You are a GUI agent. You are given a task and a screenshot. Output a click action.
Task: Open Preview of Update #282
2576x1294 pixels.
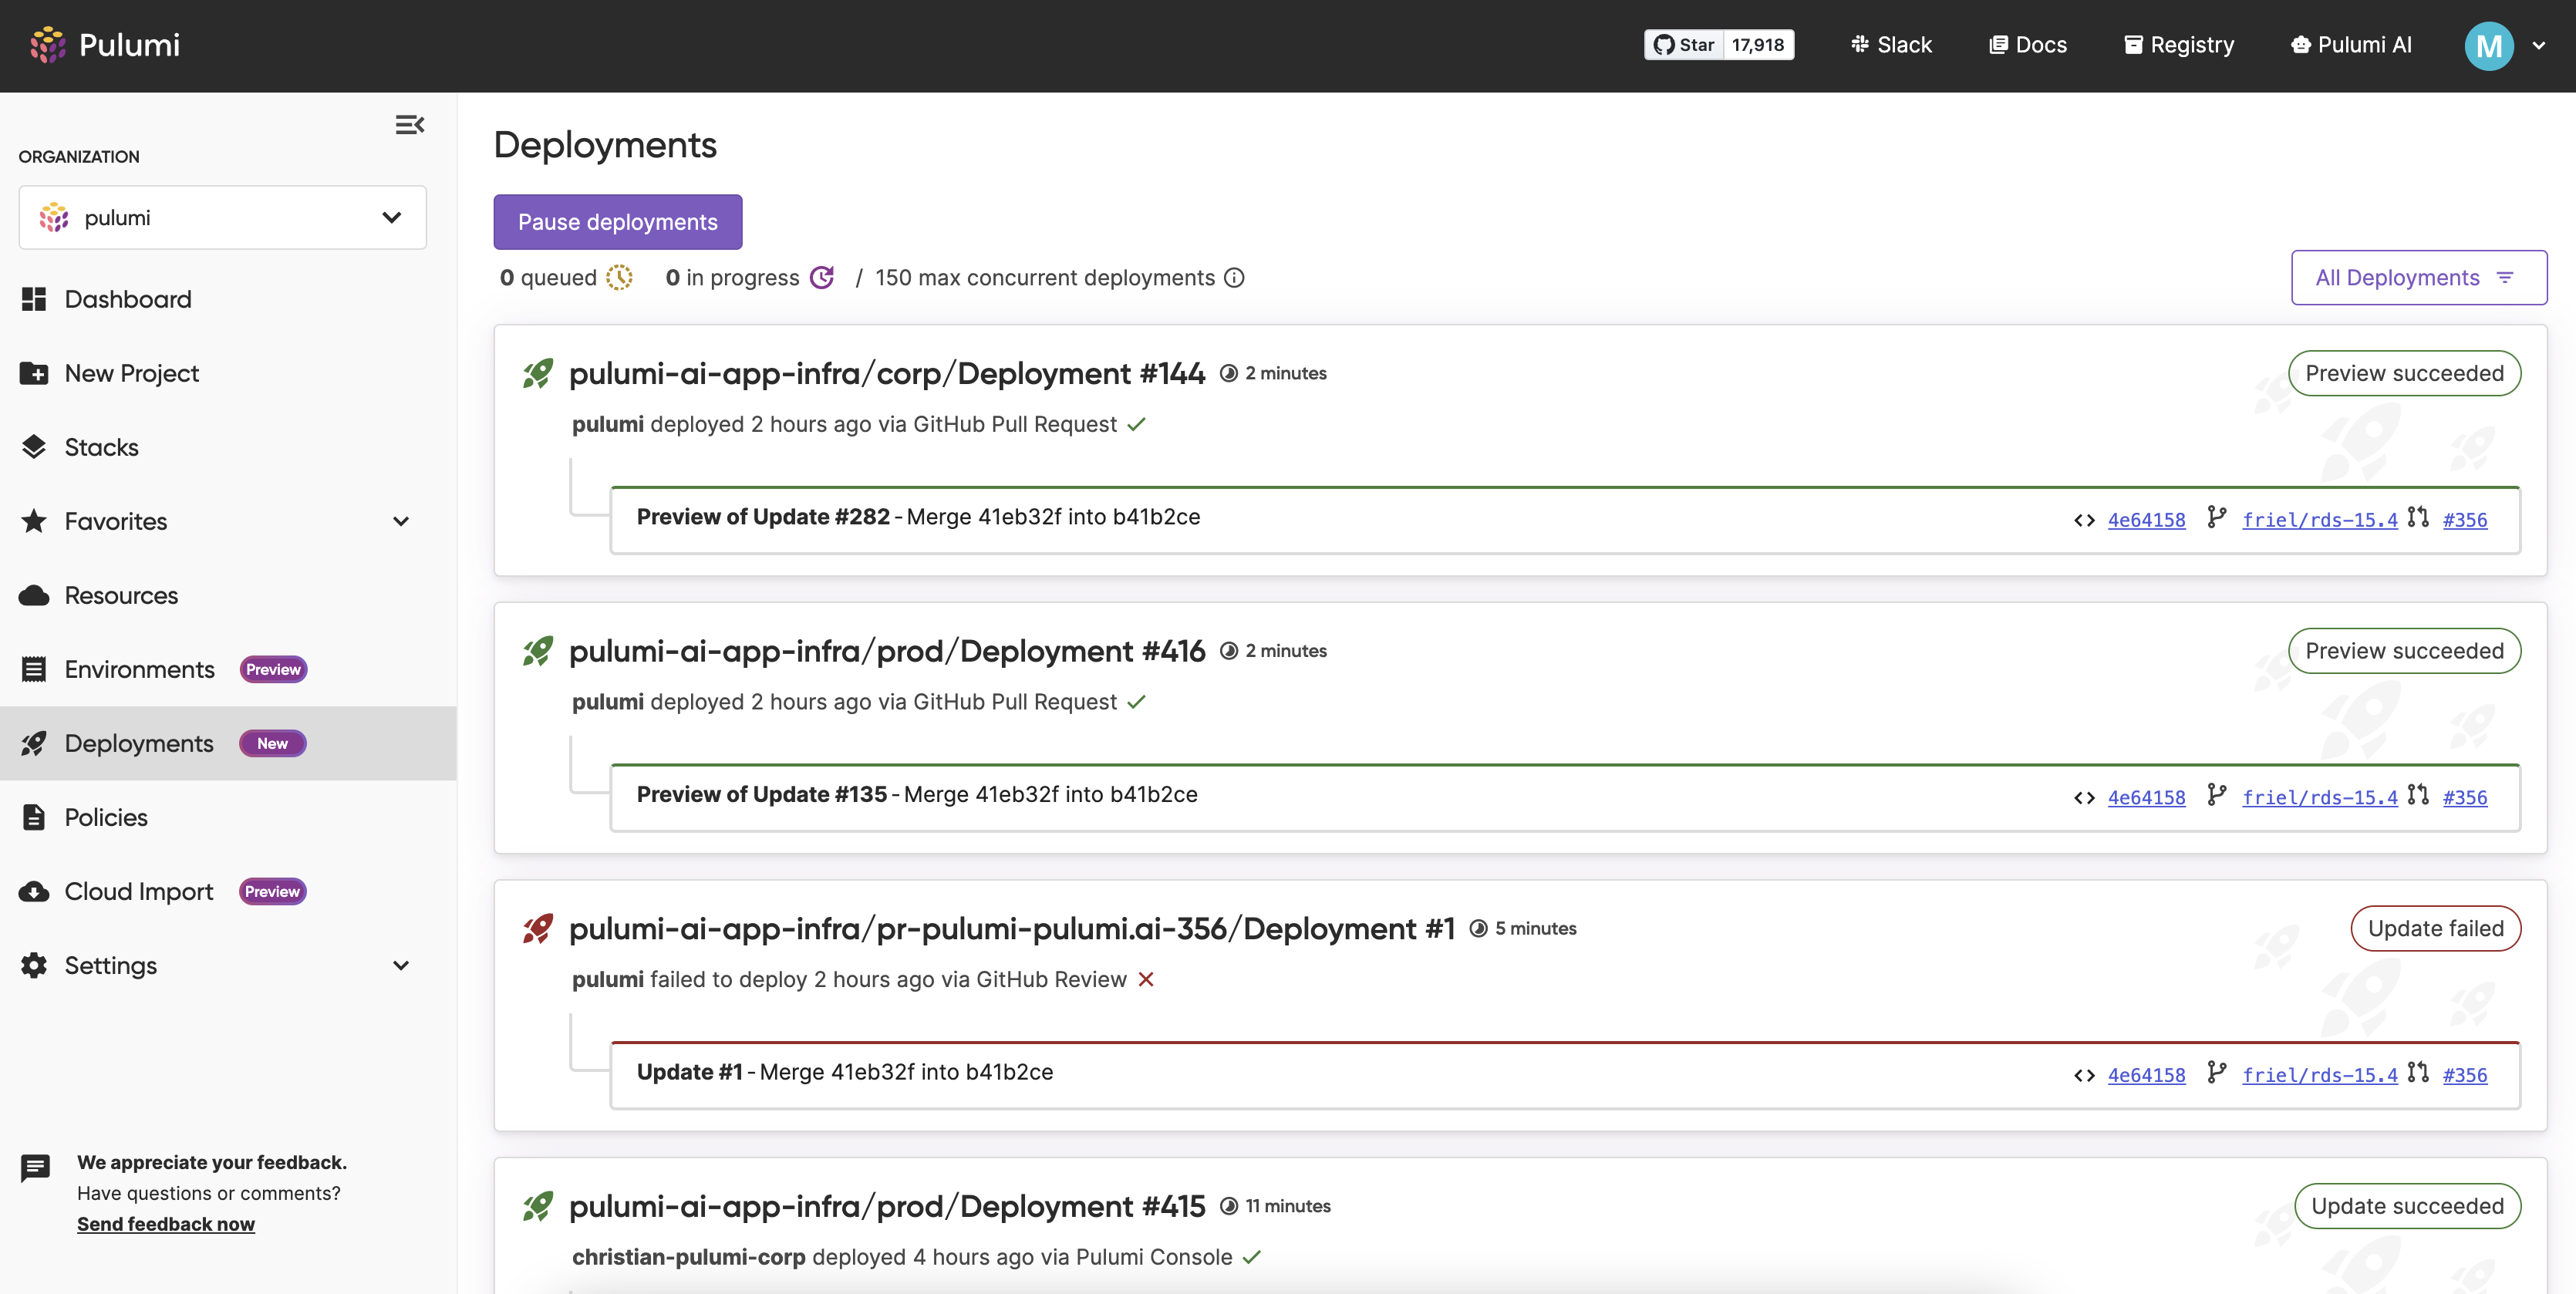763,517
